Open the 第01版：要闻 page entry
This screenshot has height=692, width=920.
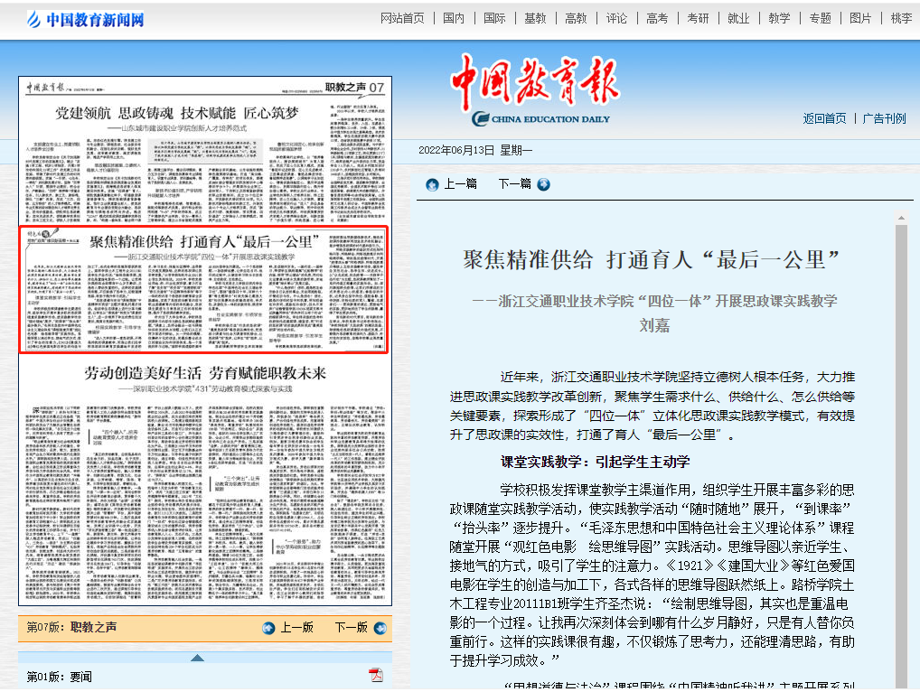pyautogui.click(x=59, y=676)
